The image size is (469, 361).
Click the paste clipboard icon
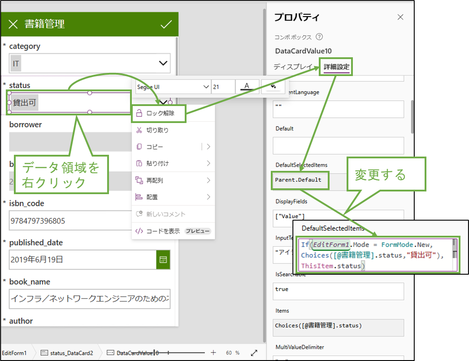pyautogui.click(x=139, y=163)
